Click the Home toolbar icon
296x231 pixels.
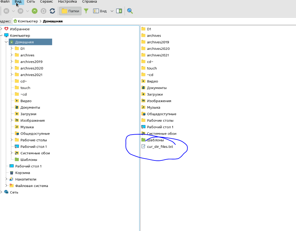pos(43,11)
